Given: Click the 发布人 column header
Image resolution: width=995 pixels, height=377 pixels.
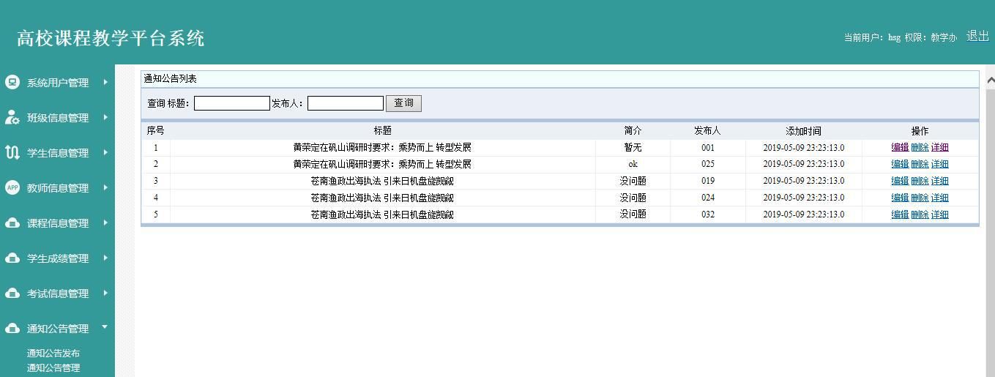Looking at the screenshot, I should 707,130.
